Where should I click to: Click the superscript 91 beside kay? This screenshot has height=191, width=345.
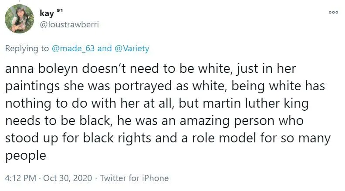coord(61,9)
